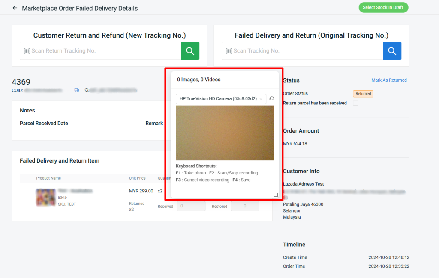Focus the Scan Return Tracking No. input
Image resolution: width=439 pixels, height=278 pixels.
(103, 51)
